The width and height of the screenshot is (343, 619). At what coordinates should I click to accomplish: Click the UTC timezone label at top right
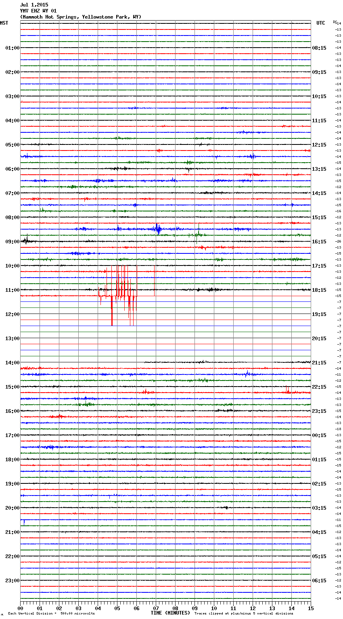320,23
